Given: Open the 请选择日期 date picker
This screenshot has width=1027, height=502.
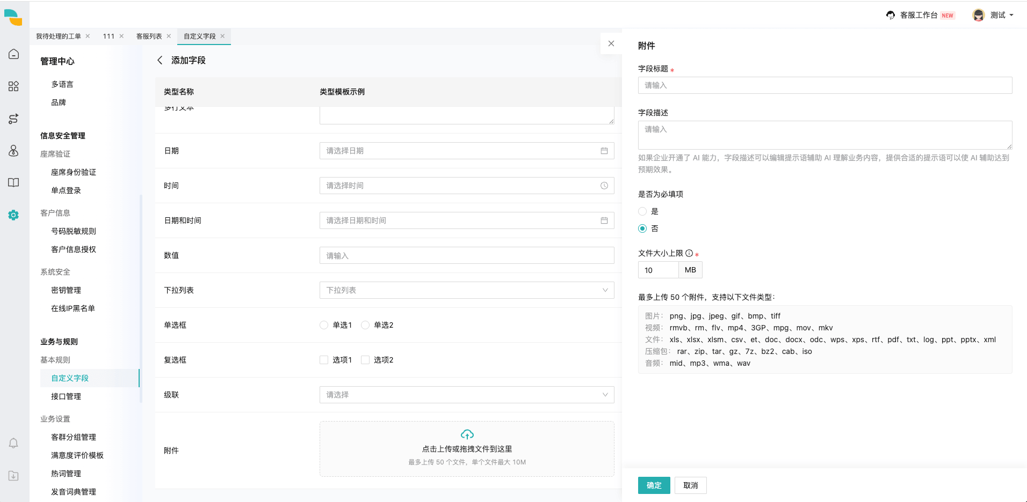Looking at the screenshot, I should (467, 151).
